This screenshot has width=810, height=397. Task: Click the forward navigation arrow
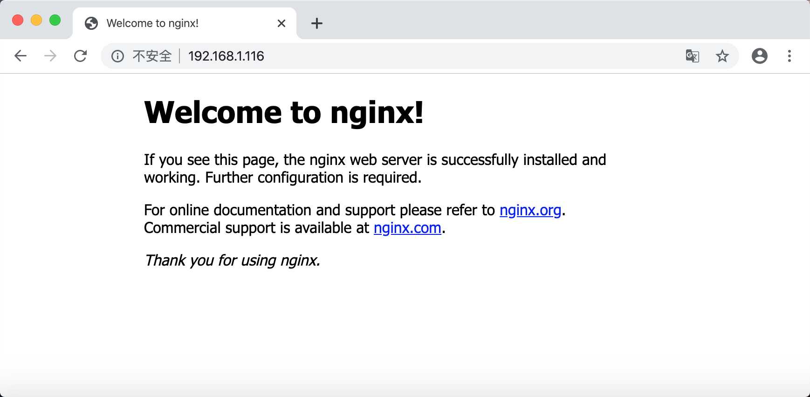[x=50, y=56]
